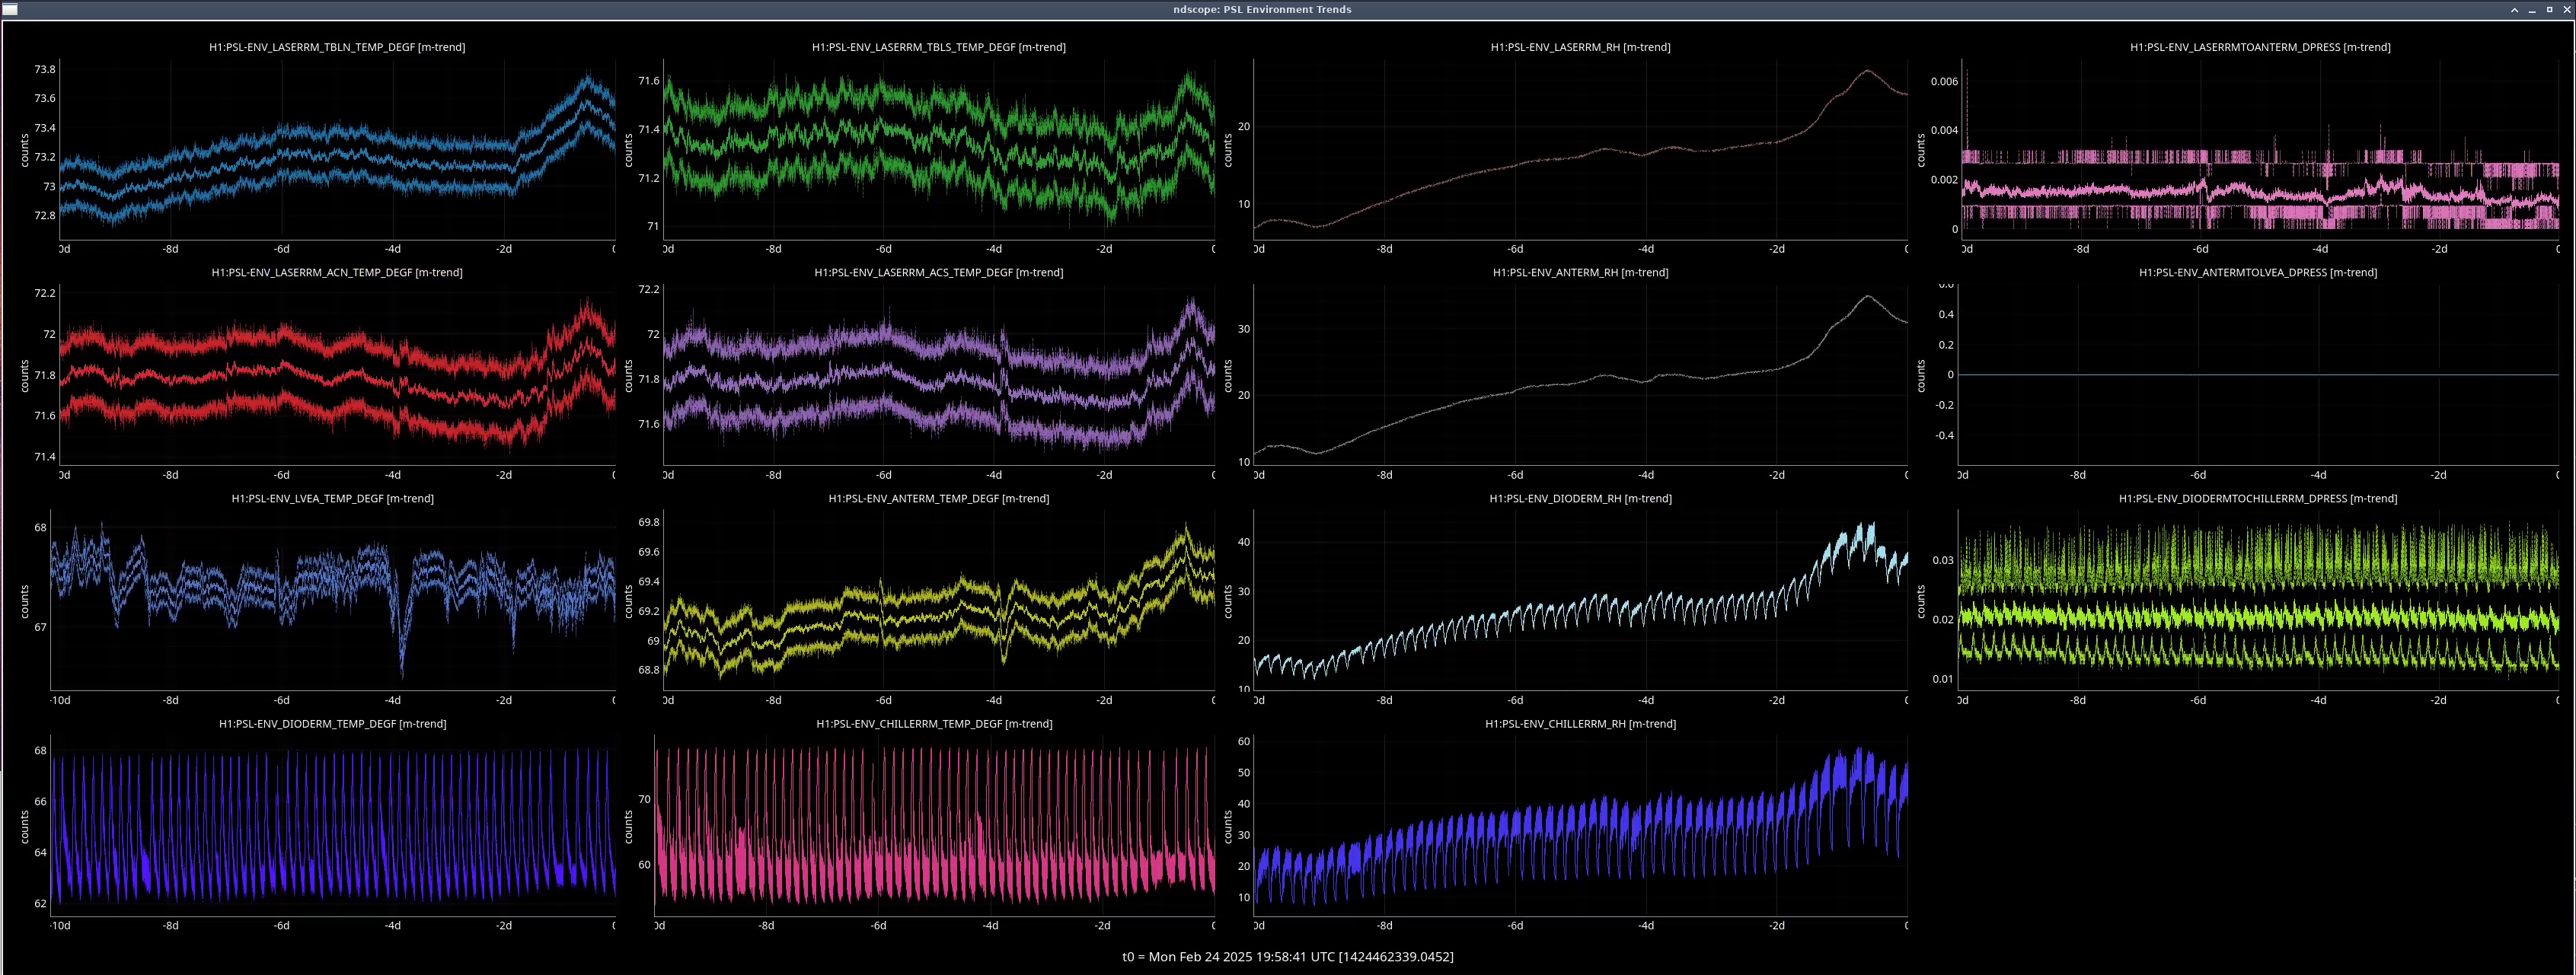Screen dimensions: 2576x975
Task: Select the H1:PSL-ENV_LASERRM_RH plot title
Action: click(1580, 47)
